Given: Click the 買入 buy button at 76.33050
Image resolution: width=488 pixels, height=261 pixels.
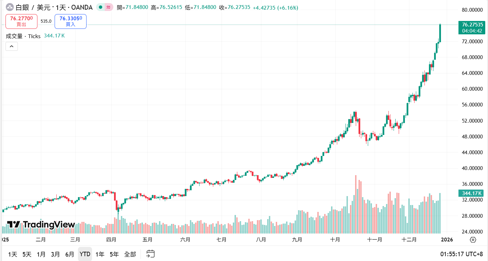Looking at the screenshot, I should point(70,21).
